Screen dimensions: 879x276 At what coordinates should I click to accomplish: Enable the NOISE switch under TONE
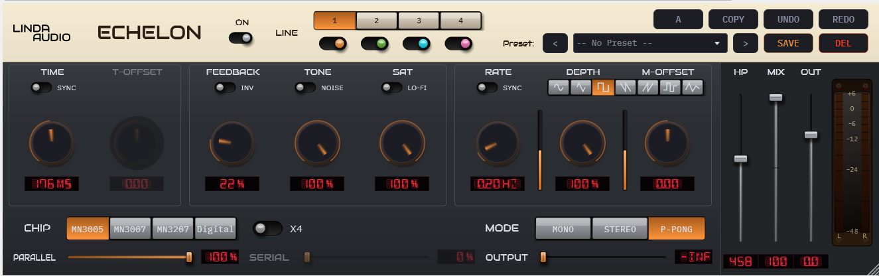tap(305, 88)
